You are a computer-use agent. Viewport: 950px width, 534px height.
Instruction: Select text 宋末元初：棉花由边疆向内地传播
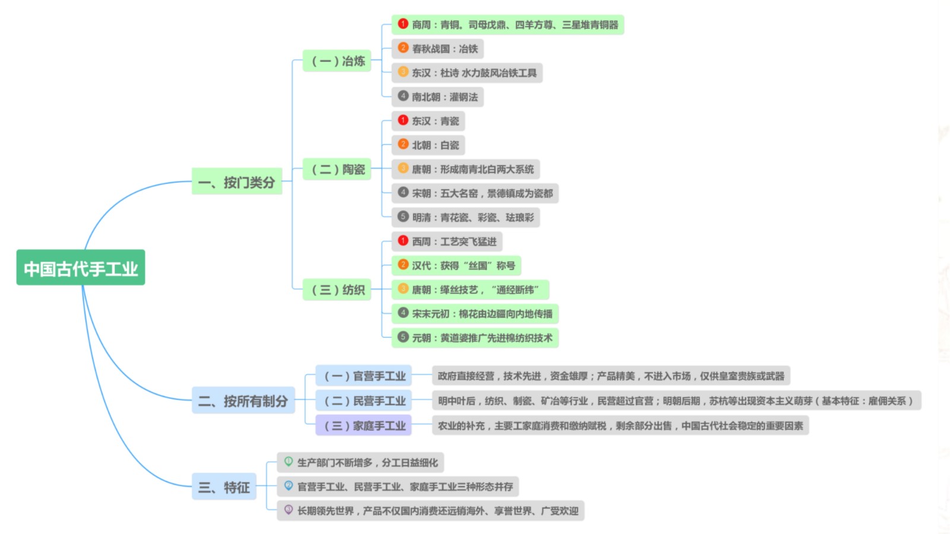click(x=482, y=314)
